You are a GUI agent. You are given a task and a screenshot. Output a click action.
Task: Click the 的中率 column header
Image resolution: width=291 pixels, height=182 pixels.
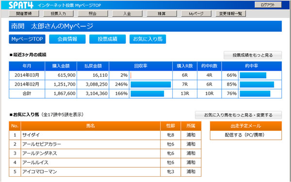coord(251,66)
